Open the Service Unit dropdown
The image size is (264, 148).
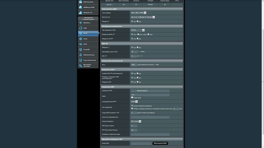[143, 17]
